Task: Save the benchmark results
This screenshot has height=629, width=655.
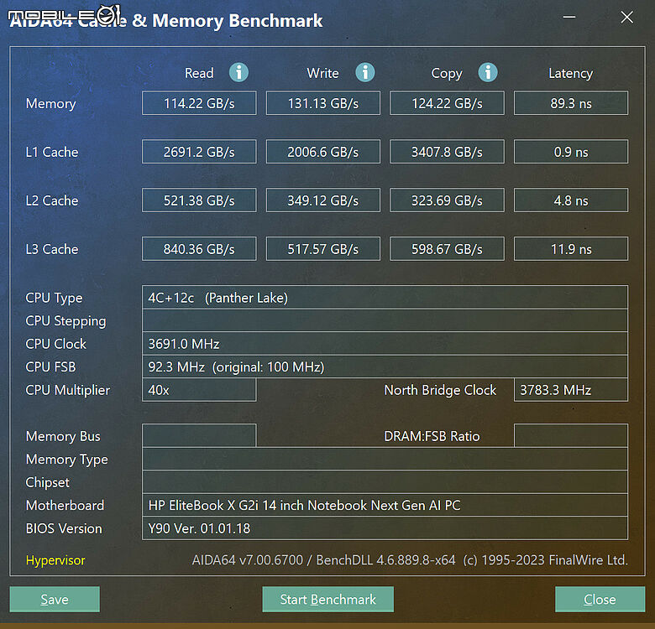Action: (x=55, y=600)
